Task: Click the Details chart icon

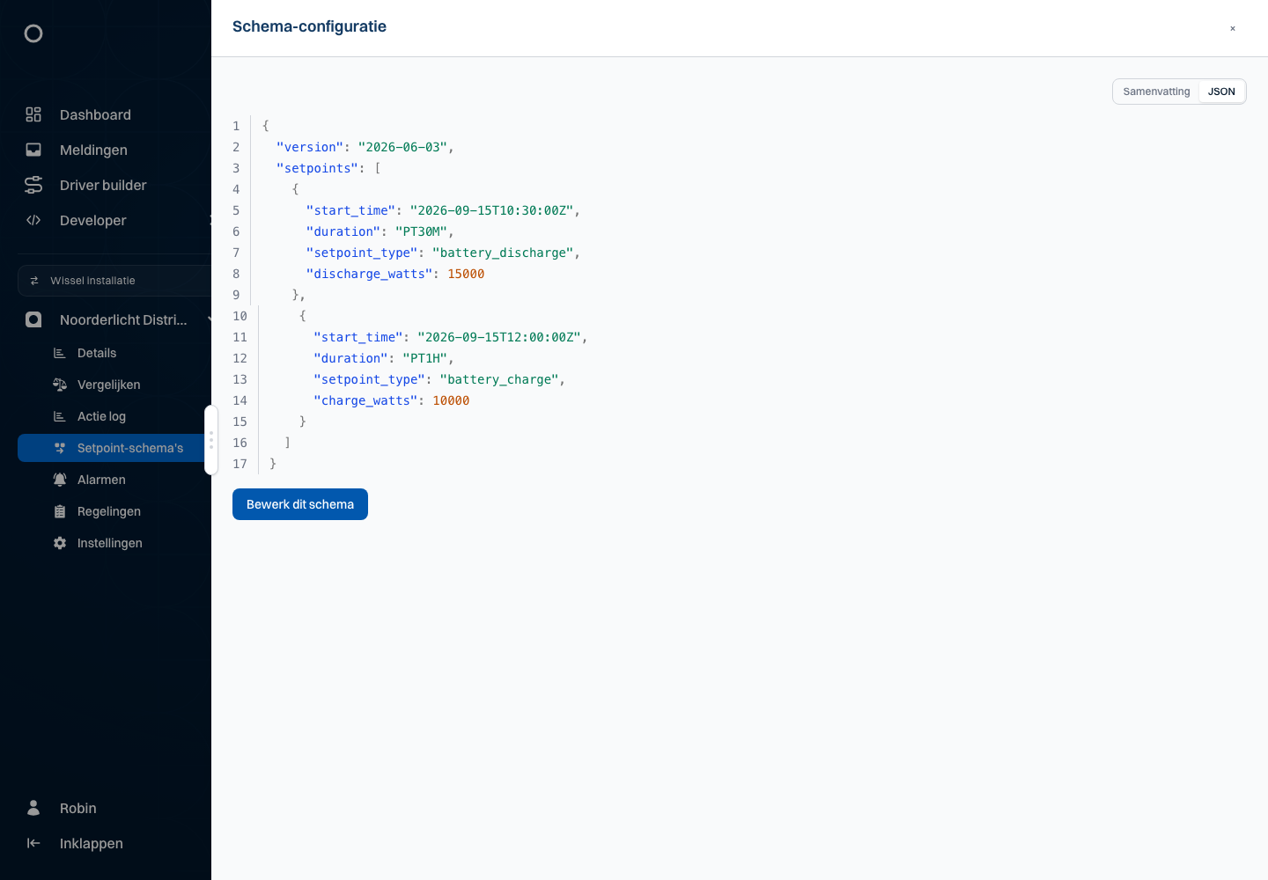Action: pyautogui.click(x=60, y=353)
